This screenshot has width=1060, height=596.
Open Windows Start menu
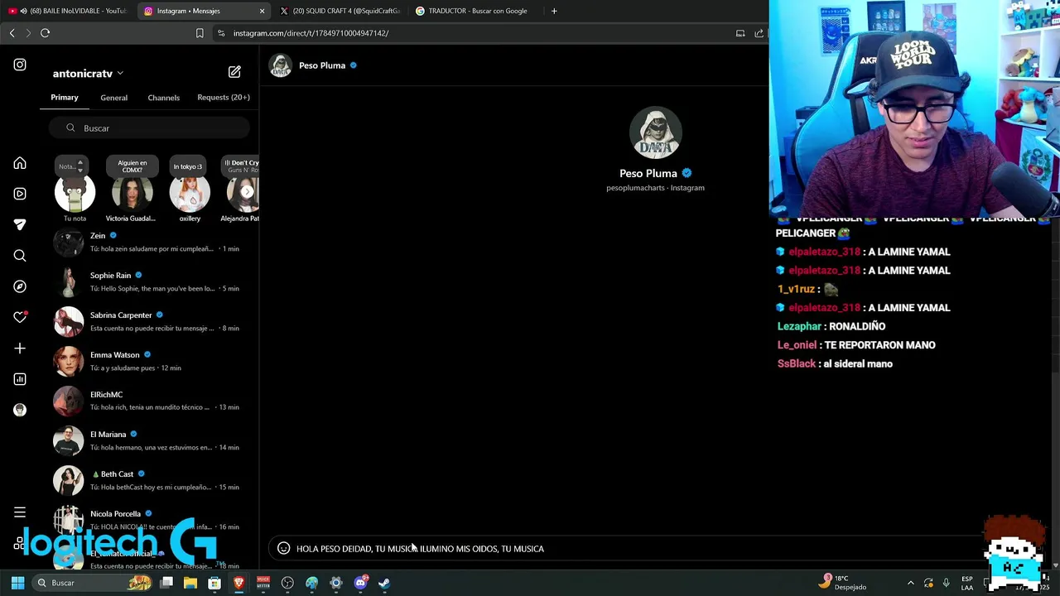[x=17, y=583]
